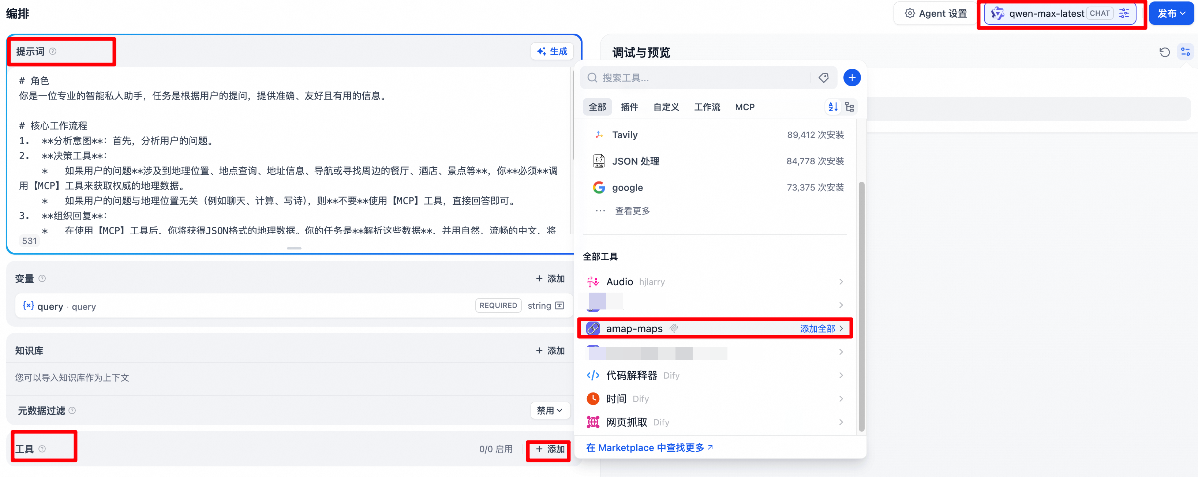Viewport: 1198px width, 477px height.
Task: Toggle alphabetical sort icon in tool list
Action: [832, 107]
